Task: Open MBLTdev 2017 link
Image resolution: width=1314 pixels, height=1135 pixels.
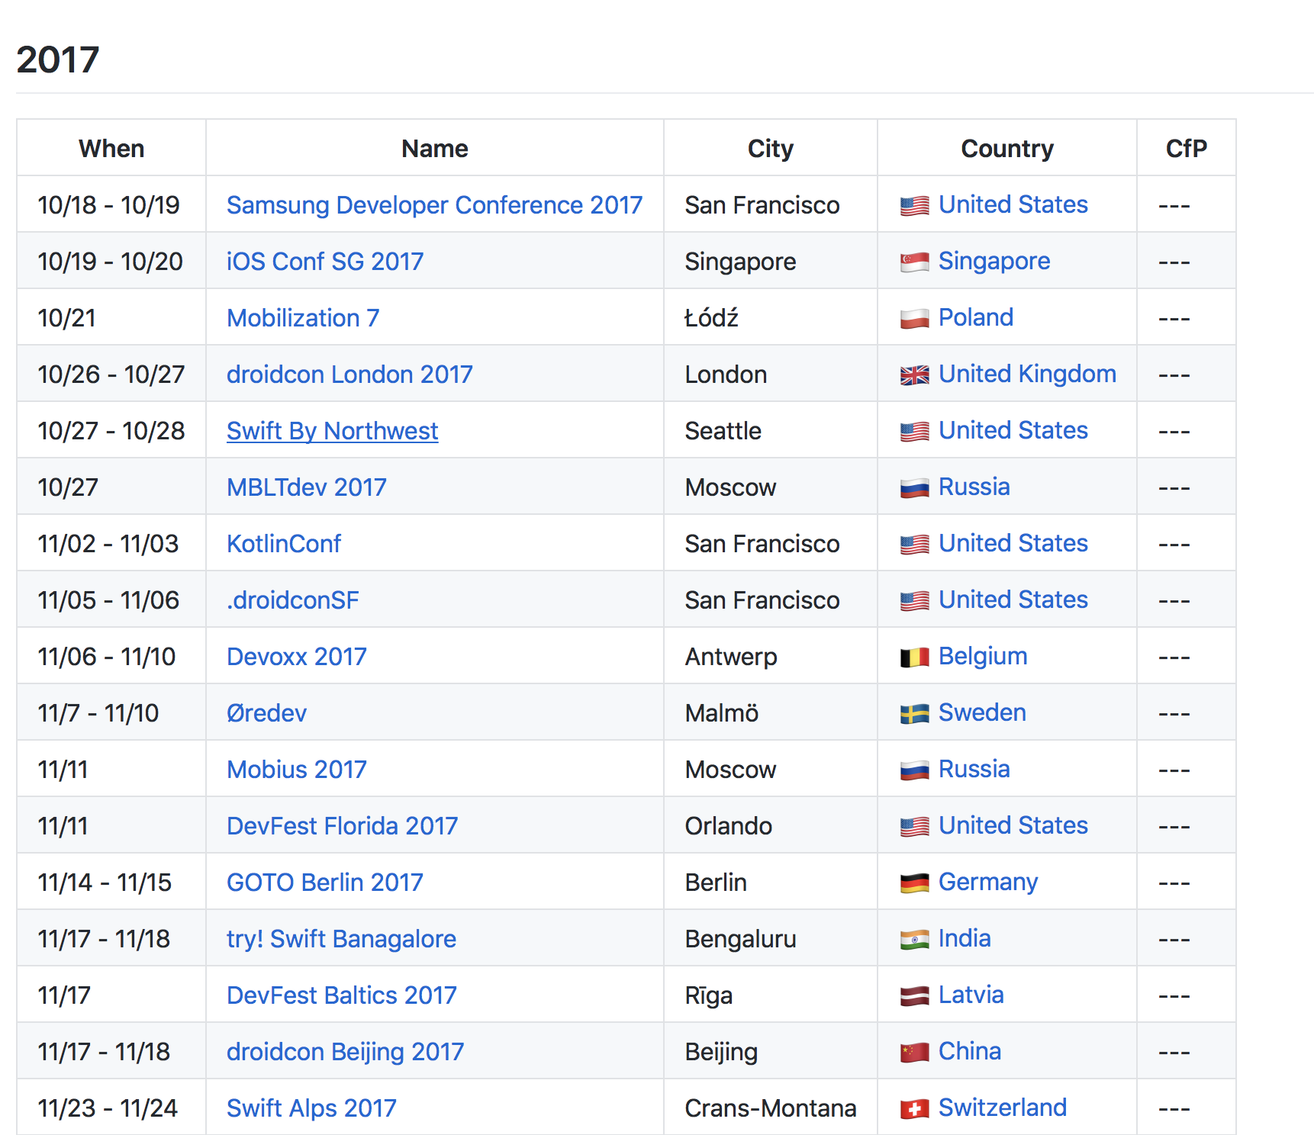Action: tap(306, 487)
